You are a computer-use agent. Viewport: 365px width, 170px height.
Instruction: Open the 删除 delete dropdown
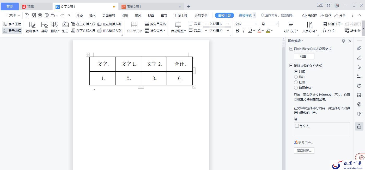click(55, 27)
